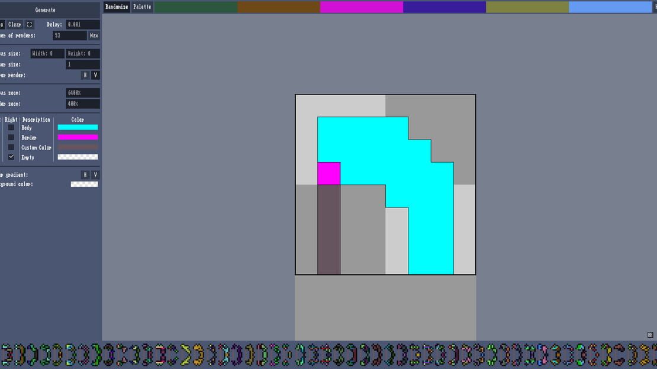
Task: Focus the Width input field
Action: pyautogui.click(x=47, y=54)
